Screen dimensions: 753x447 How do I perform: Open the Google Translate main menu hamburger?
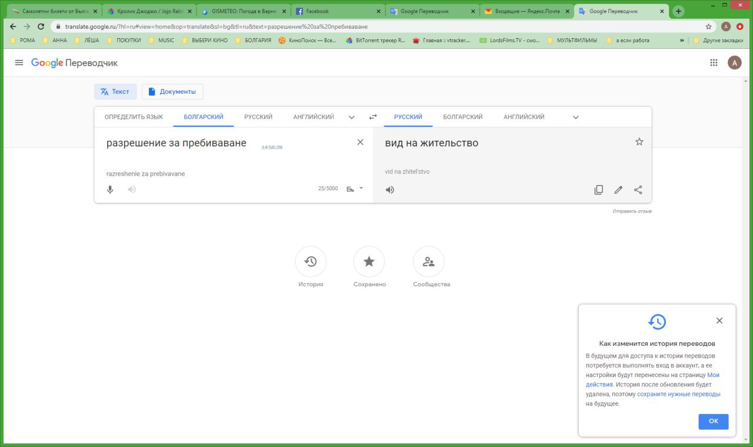[x=19, y=63]
